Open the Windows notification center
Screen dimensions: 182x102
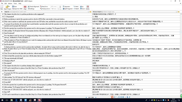click(x=179, y=100)
